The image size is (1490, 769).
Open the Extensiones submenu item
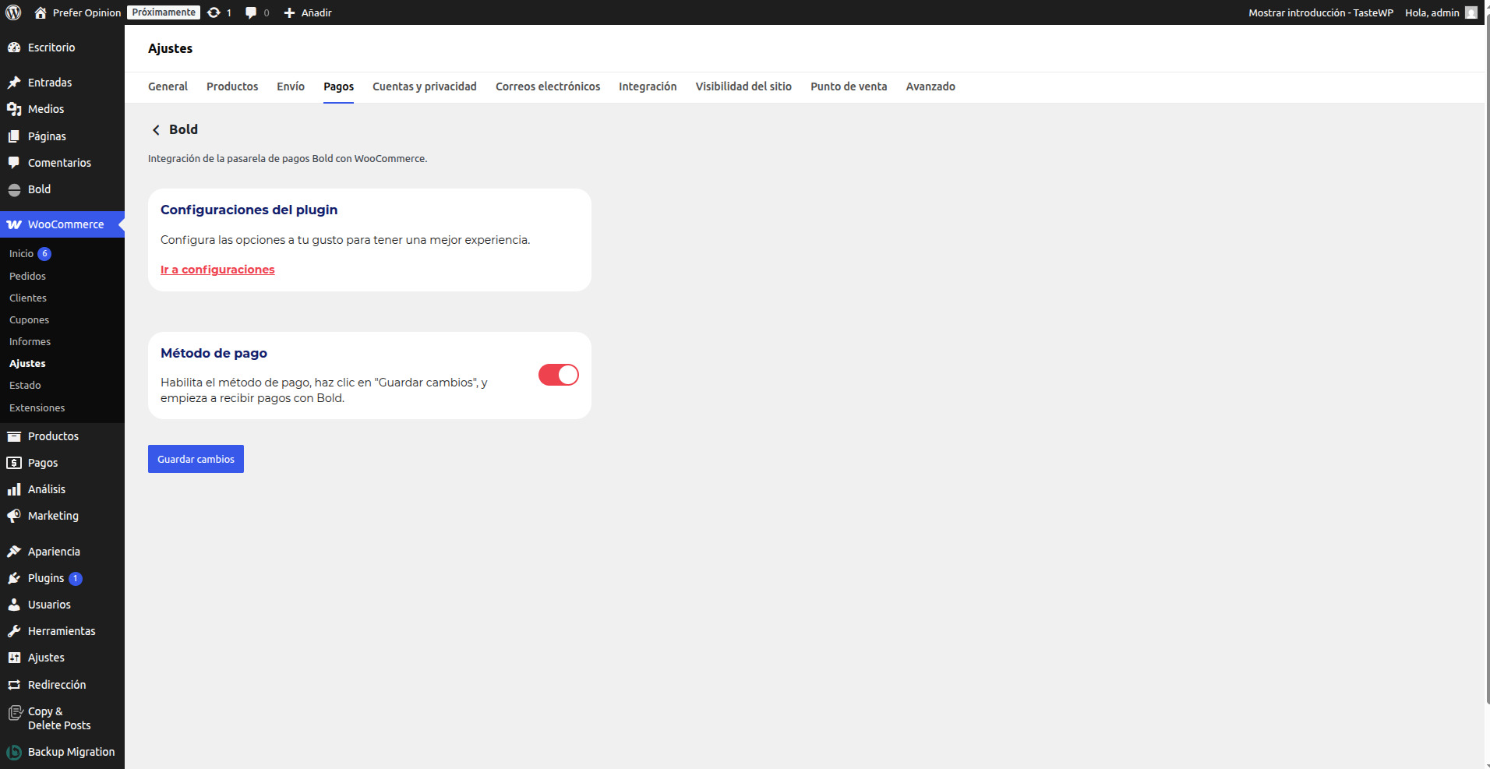(x=37, y=407)
